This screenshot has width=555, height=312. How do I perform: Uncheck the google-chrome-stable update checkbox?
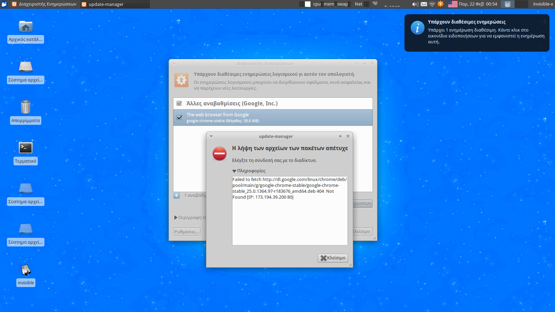pyautogui.click(x=179, y=118)
